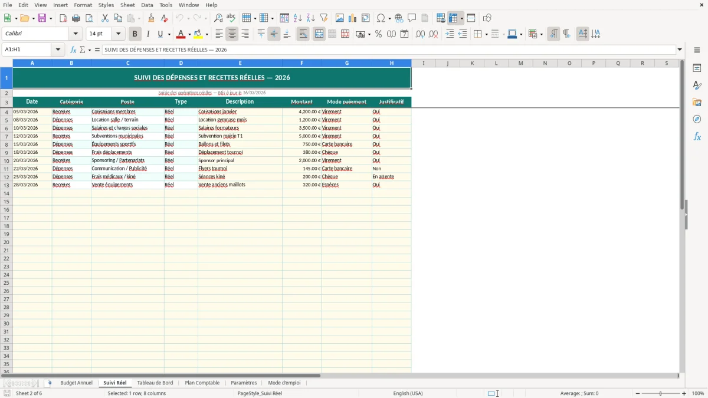Viewport: 708px width, 398px height.
Task: Click zoom out minus button
Action: click(x=638, y=393)
